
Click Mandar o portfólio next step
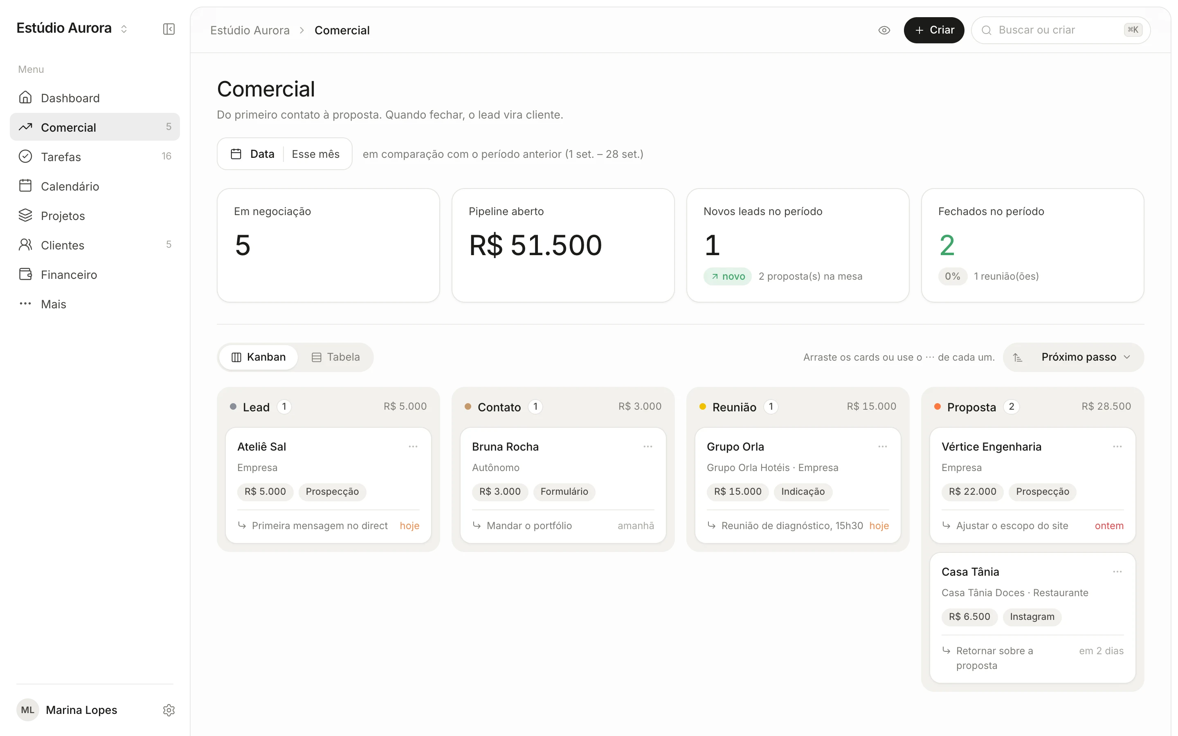point(528,526)
